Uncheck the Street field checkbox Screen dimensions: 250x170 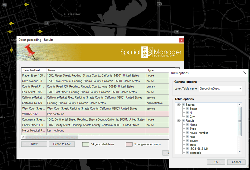[x=187, y=109]
